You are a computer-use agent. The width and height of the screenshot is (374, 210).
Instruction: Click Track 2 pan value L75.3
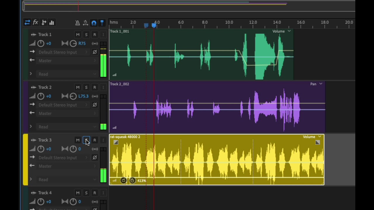click(83, 96)
